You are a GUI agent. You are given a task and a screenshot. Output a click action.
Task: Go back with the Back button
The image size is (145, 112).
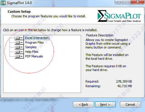click(x=83, y=104)
